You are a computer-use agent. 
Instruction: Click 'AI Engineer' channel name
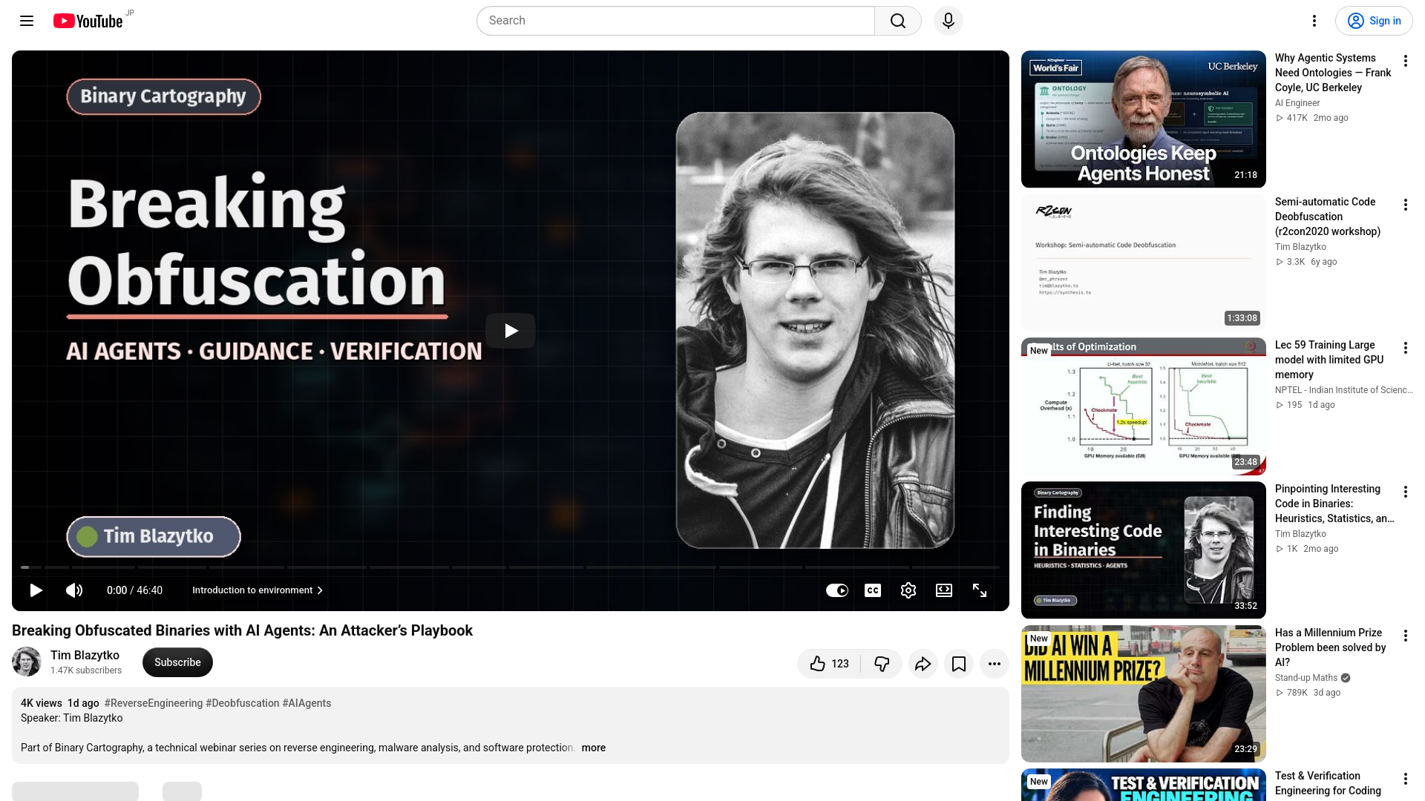(x=1297, y=103)
